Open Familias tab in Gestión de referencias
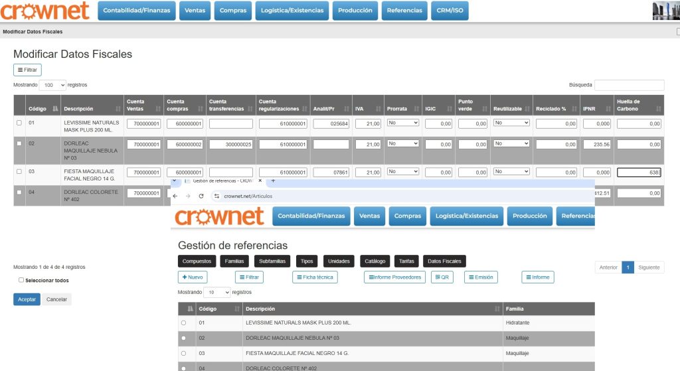680x371 pixels. point(234,261)
